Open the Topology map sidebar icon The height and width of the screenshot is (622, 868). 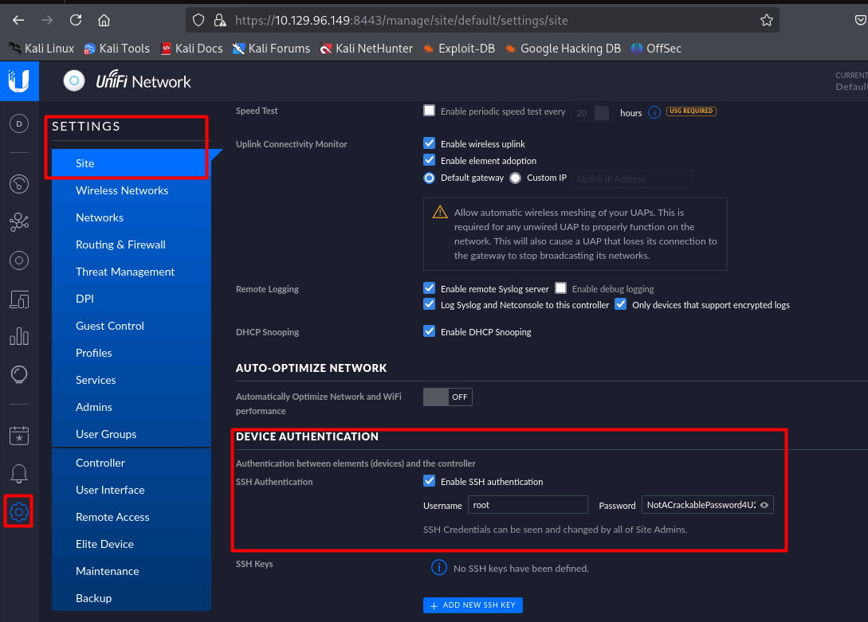tap(19, 221)
